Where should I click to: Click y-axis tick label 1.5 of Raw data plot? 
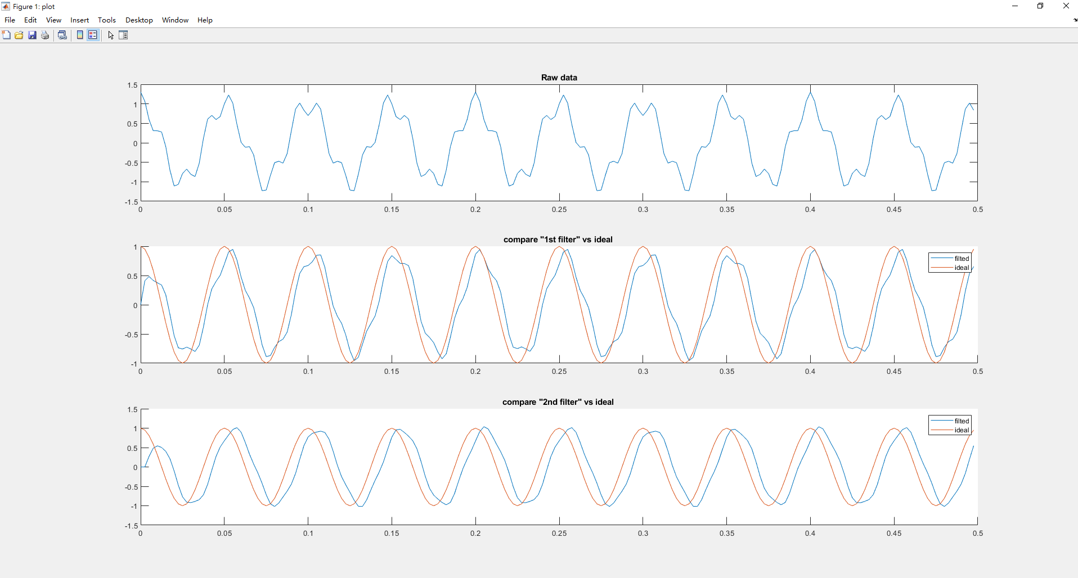coord(132,85)
